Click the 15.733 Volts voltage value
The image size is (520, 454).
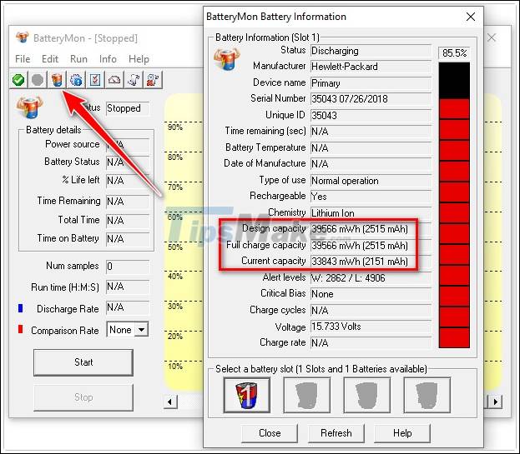[371, 327]
